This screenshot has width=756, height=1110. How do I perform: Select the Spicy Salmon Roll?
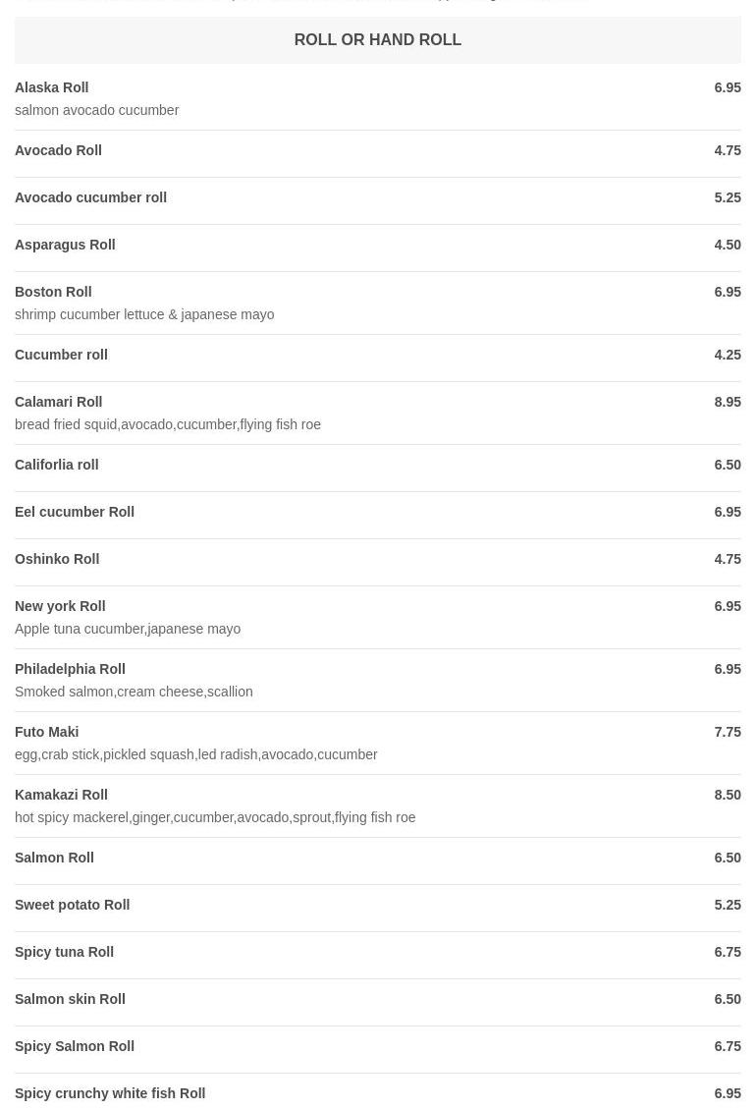[x=75, y=1046]
